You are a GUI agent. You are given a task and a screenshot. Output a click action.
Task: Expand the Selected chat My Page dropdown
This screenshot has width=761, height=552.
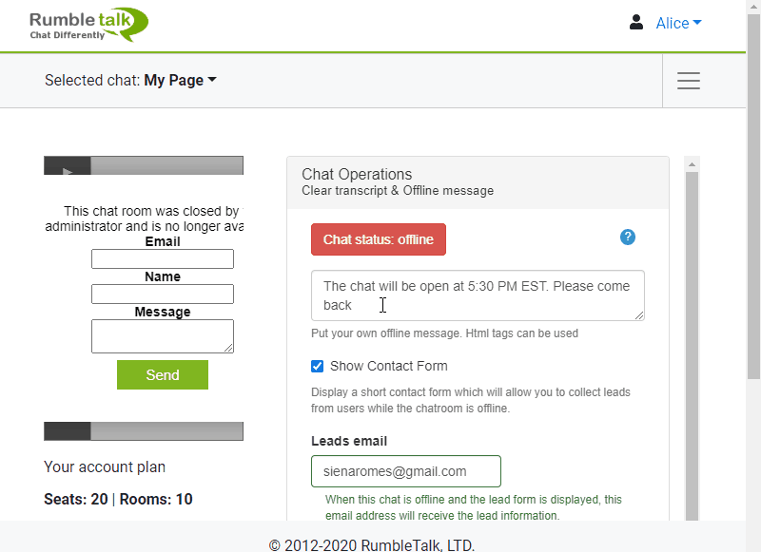tap(180, 81)
